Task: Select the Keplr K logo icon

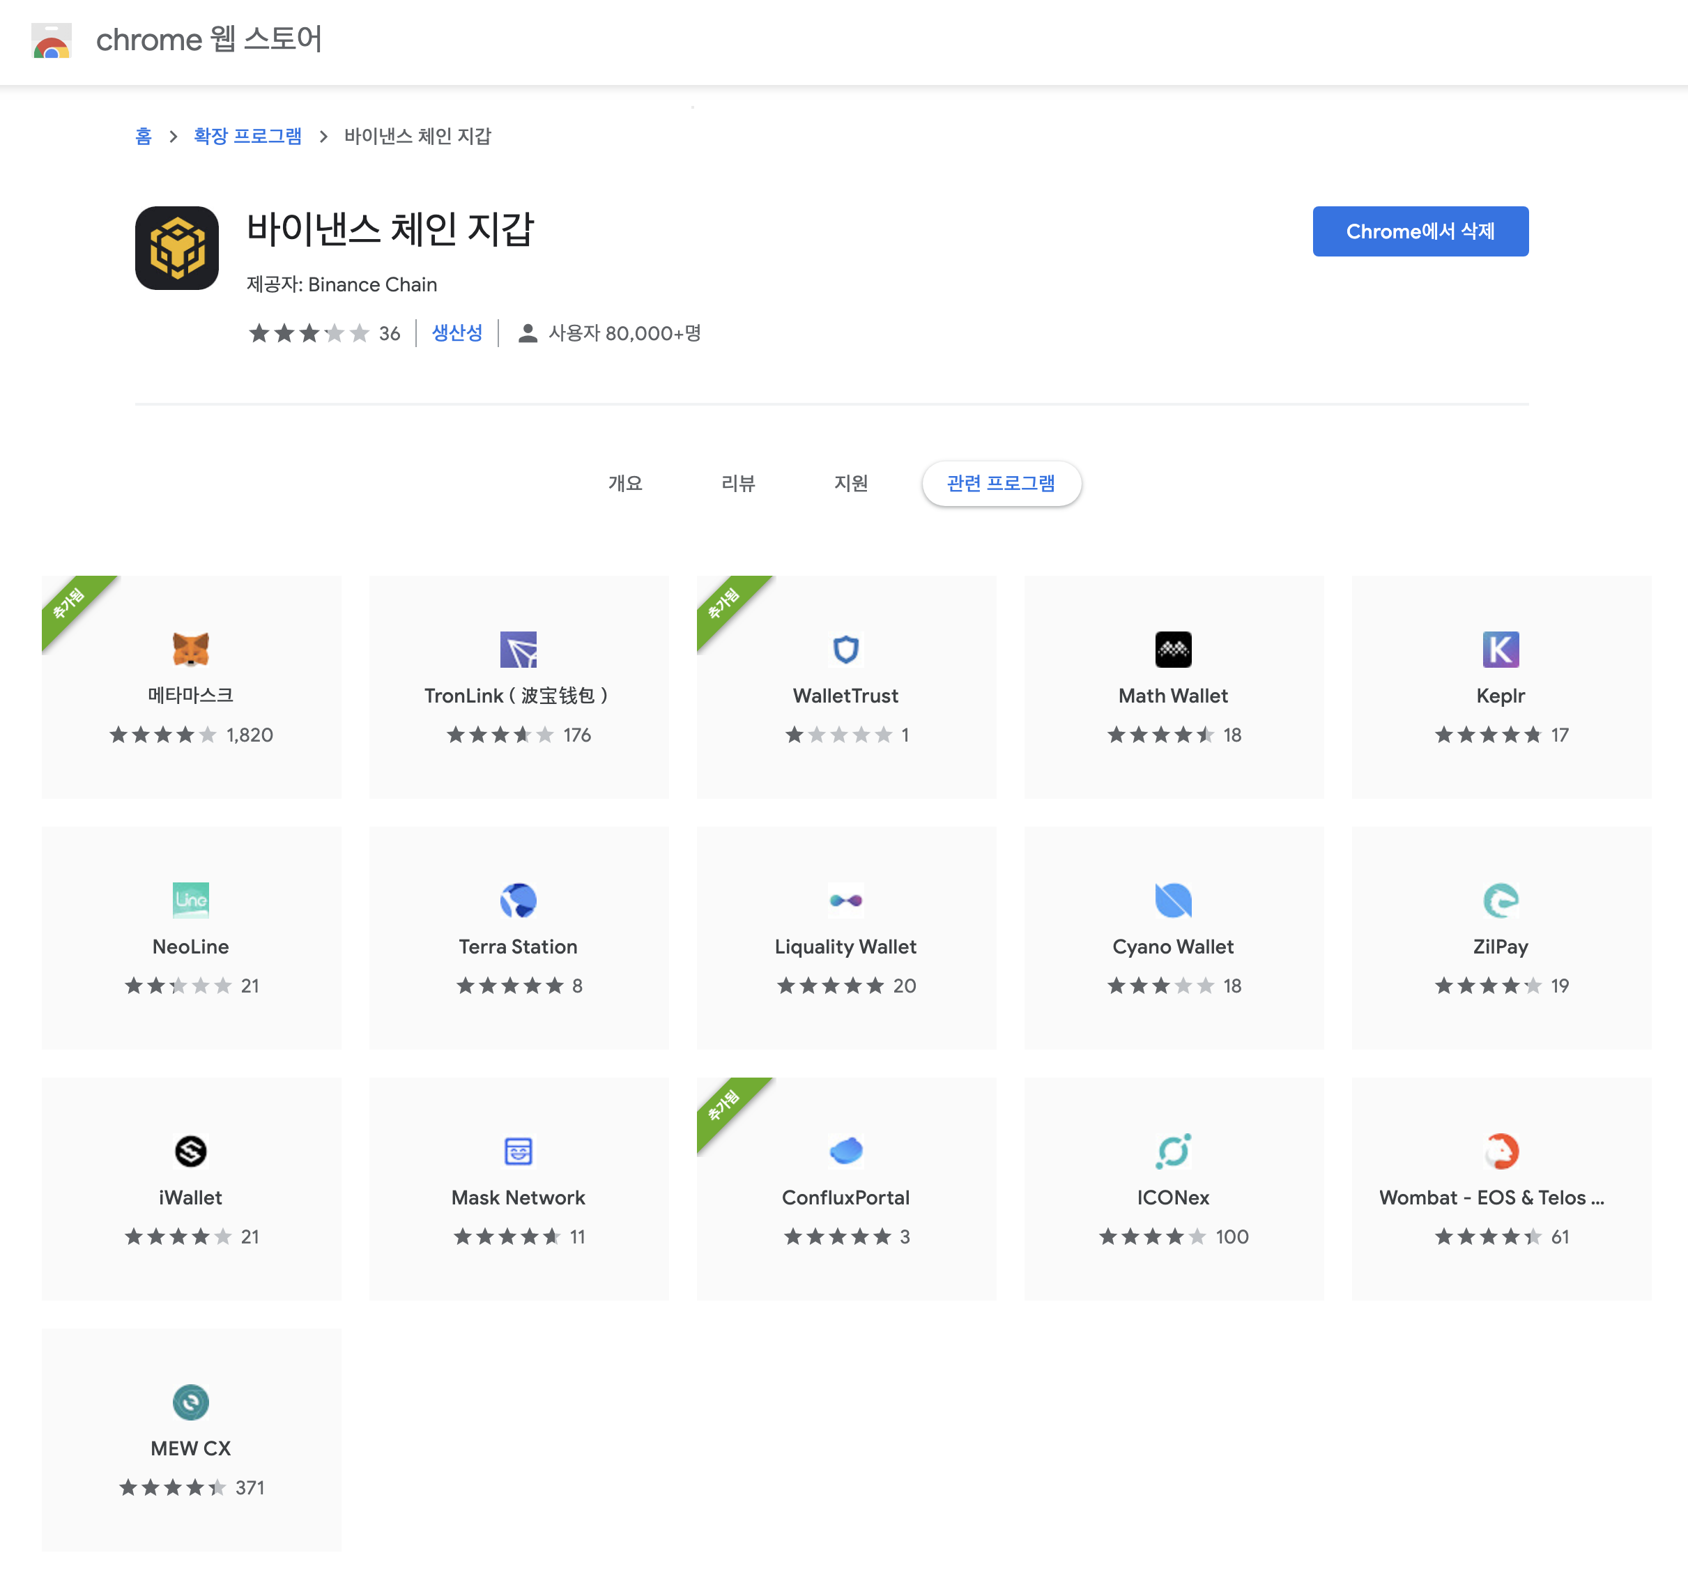Action: click(x=1501, y=650)
